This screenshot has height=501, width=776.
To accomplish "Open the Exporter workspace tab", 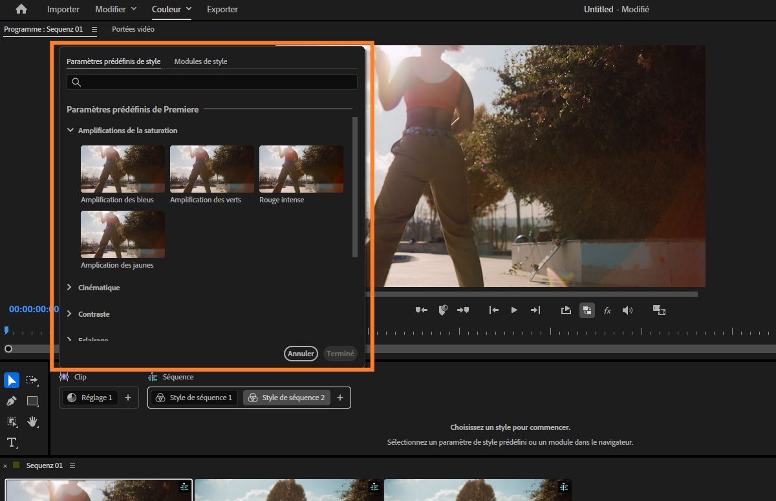I will click(222, 9).
